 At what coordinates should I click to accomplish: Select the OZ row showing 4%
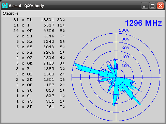pyautogui.click(x=39, y=58)
